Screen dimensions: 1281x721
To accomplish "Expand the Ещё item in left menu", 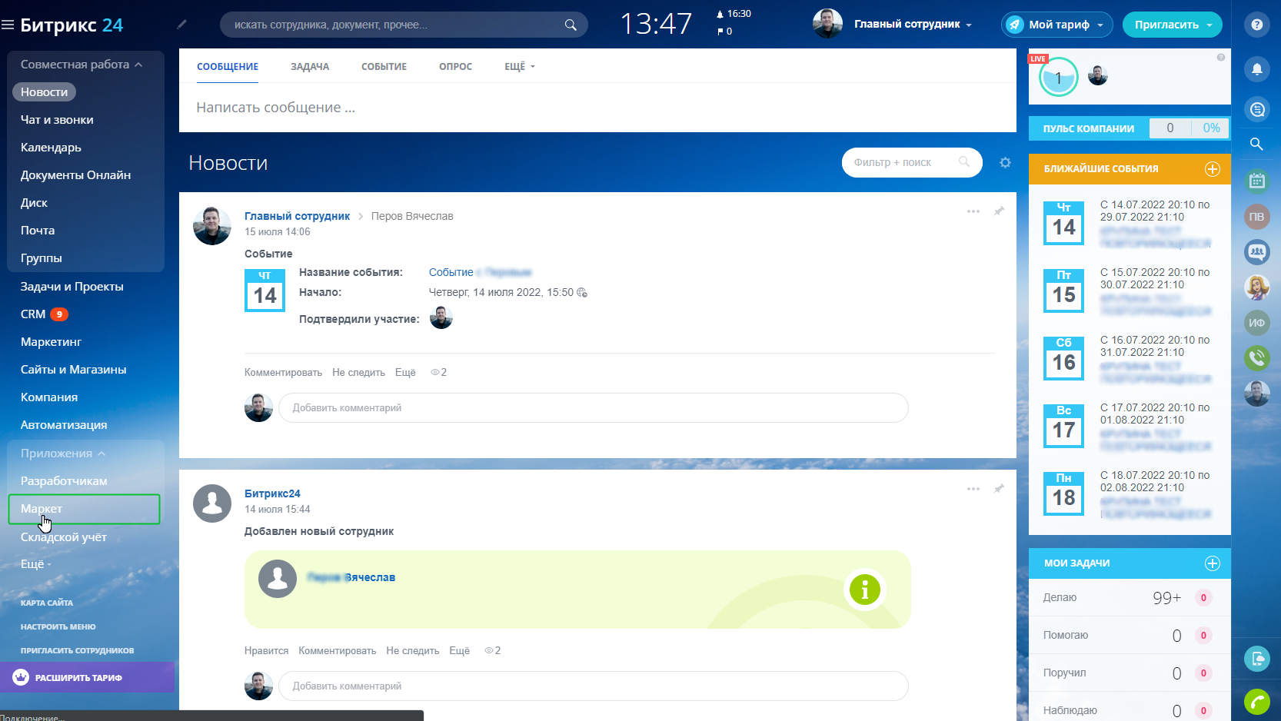I will click(x=36, y=564).
